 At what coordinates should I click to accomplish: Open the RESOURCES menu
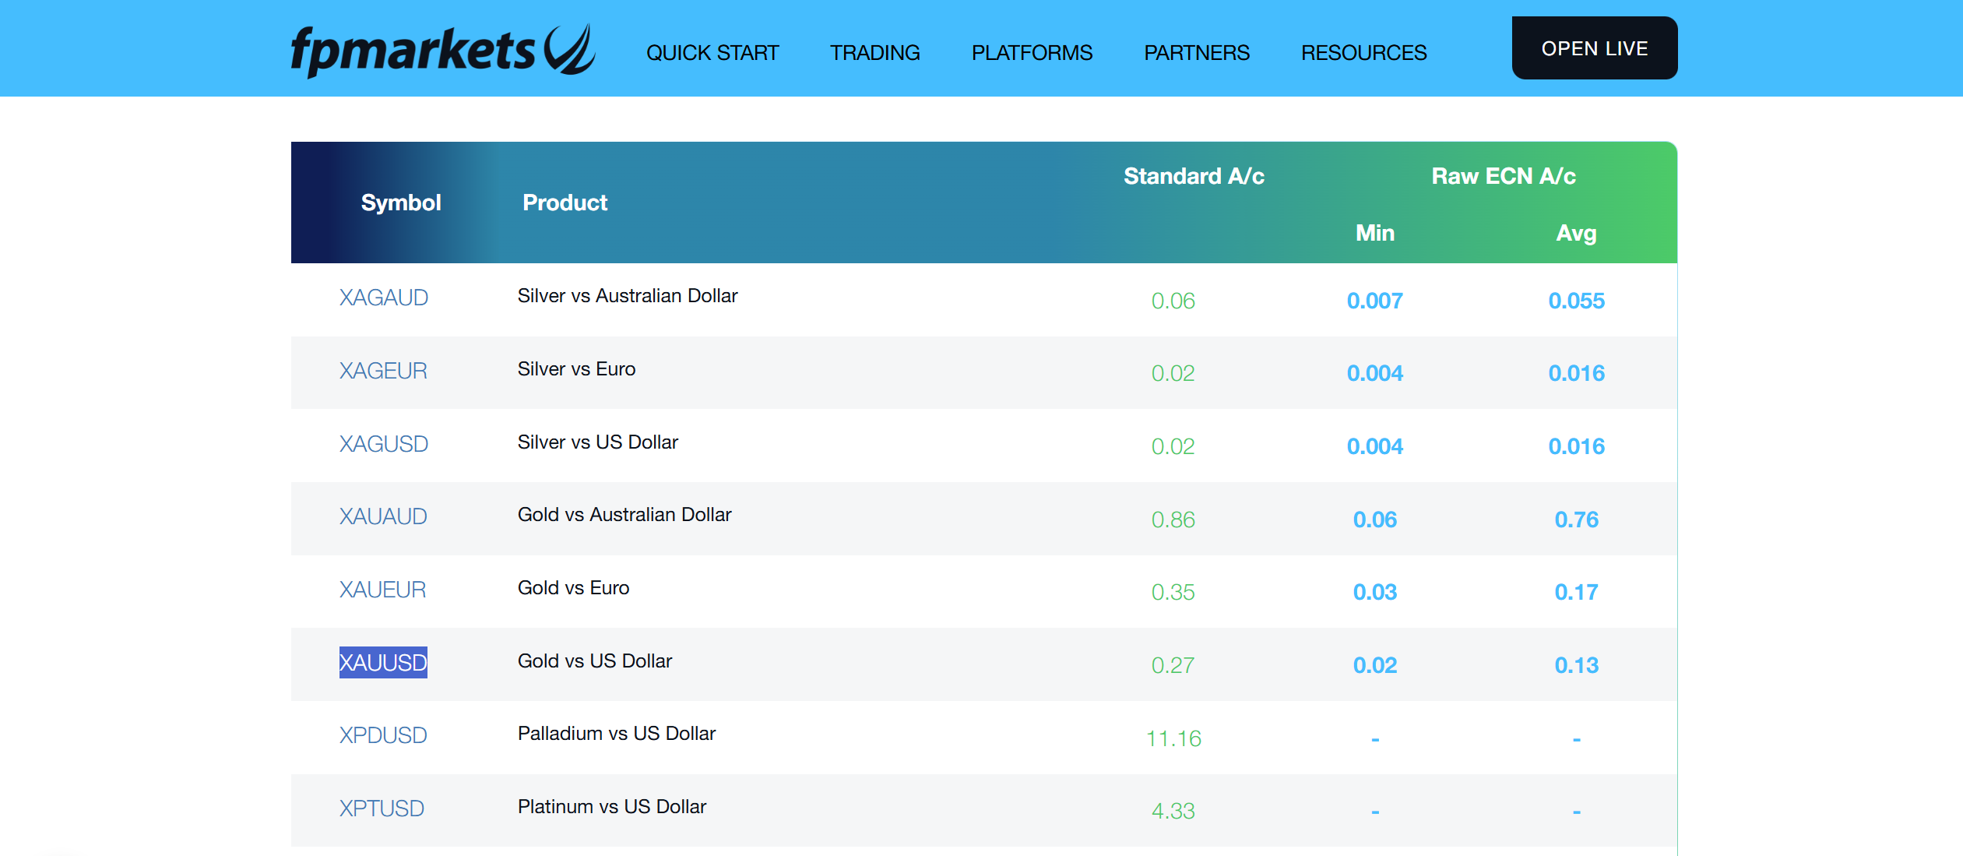(x=1364, y=53)
